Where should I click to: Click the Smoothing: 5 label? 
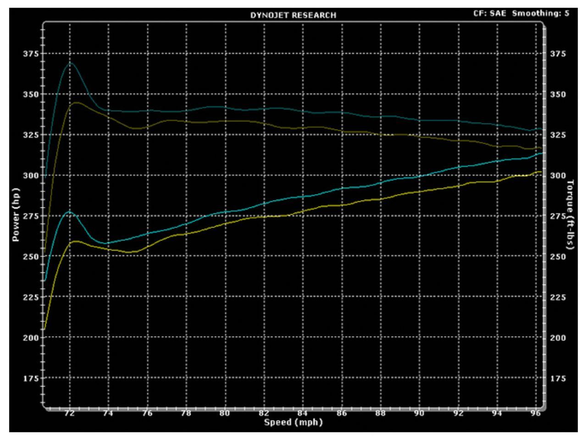point(541,13)
